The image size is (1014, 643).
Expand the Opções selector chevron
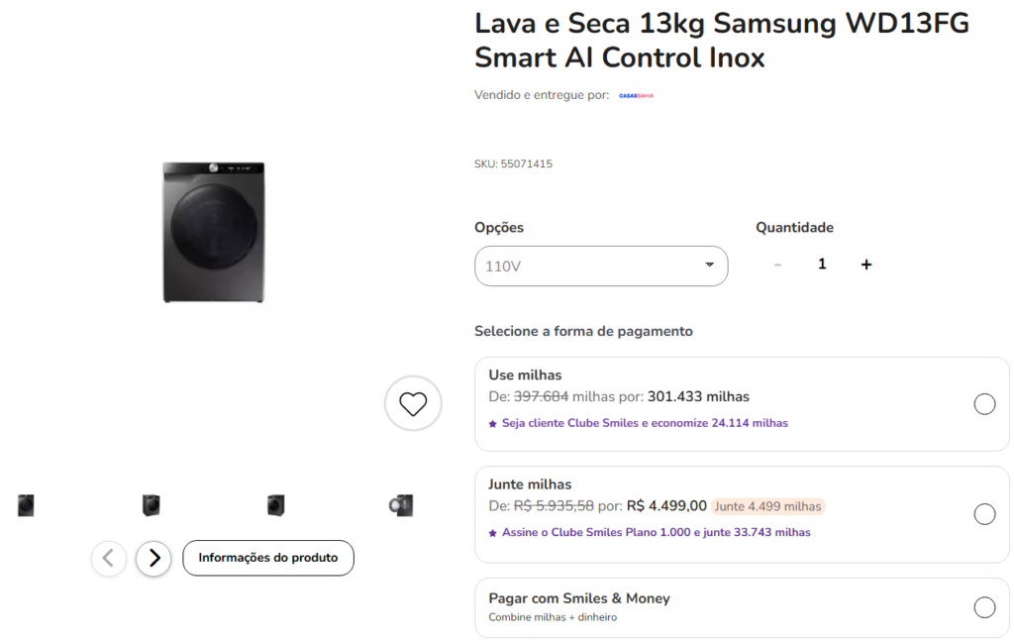coord(709,266)
